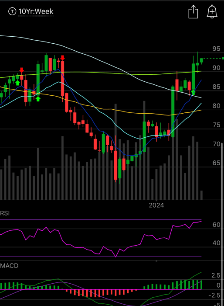224x306 pixels.
Task: Open the 10Yr:Week timeframe selector
Action: tap(36, 11)
